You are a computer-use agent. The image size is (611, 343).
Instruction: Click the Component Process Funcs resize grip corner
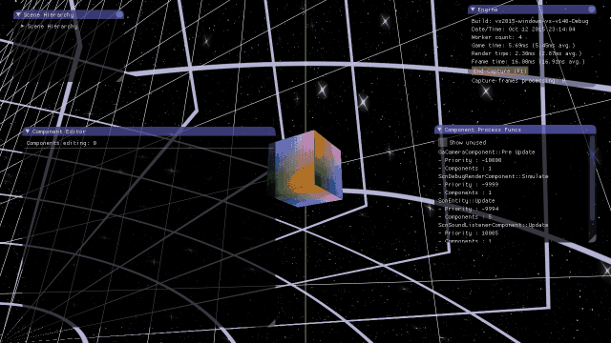click(x=592, y=238)
